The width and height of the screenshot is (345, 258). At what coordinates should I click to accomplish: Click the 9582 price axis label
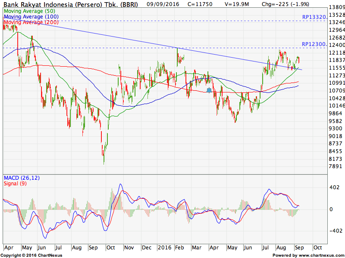[336, 121]
